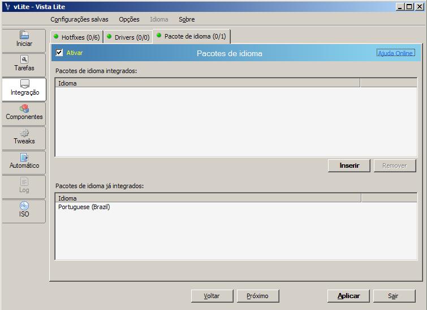This screenshot has width=427, height=310.
Task: Open the Idioma menu
Action: click(159, 19)
